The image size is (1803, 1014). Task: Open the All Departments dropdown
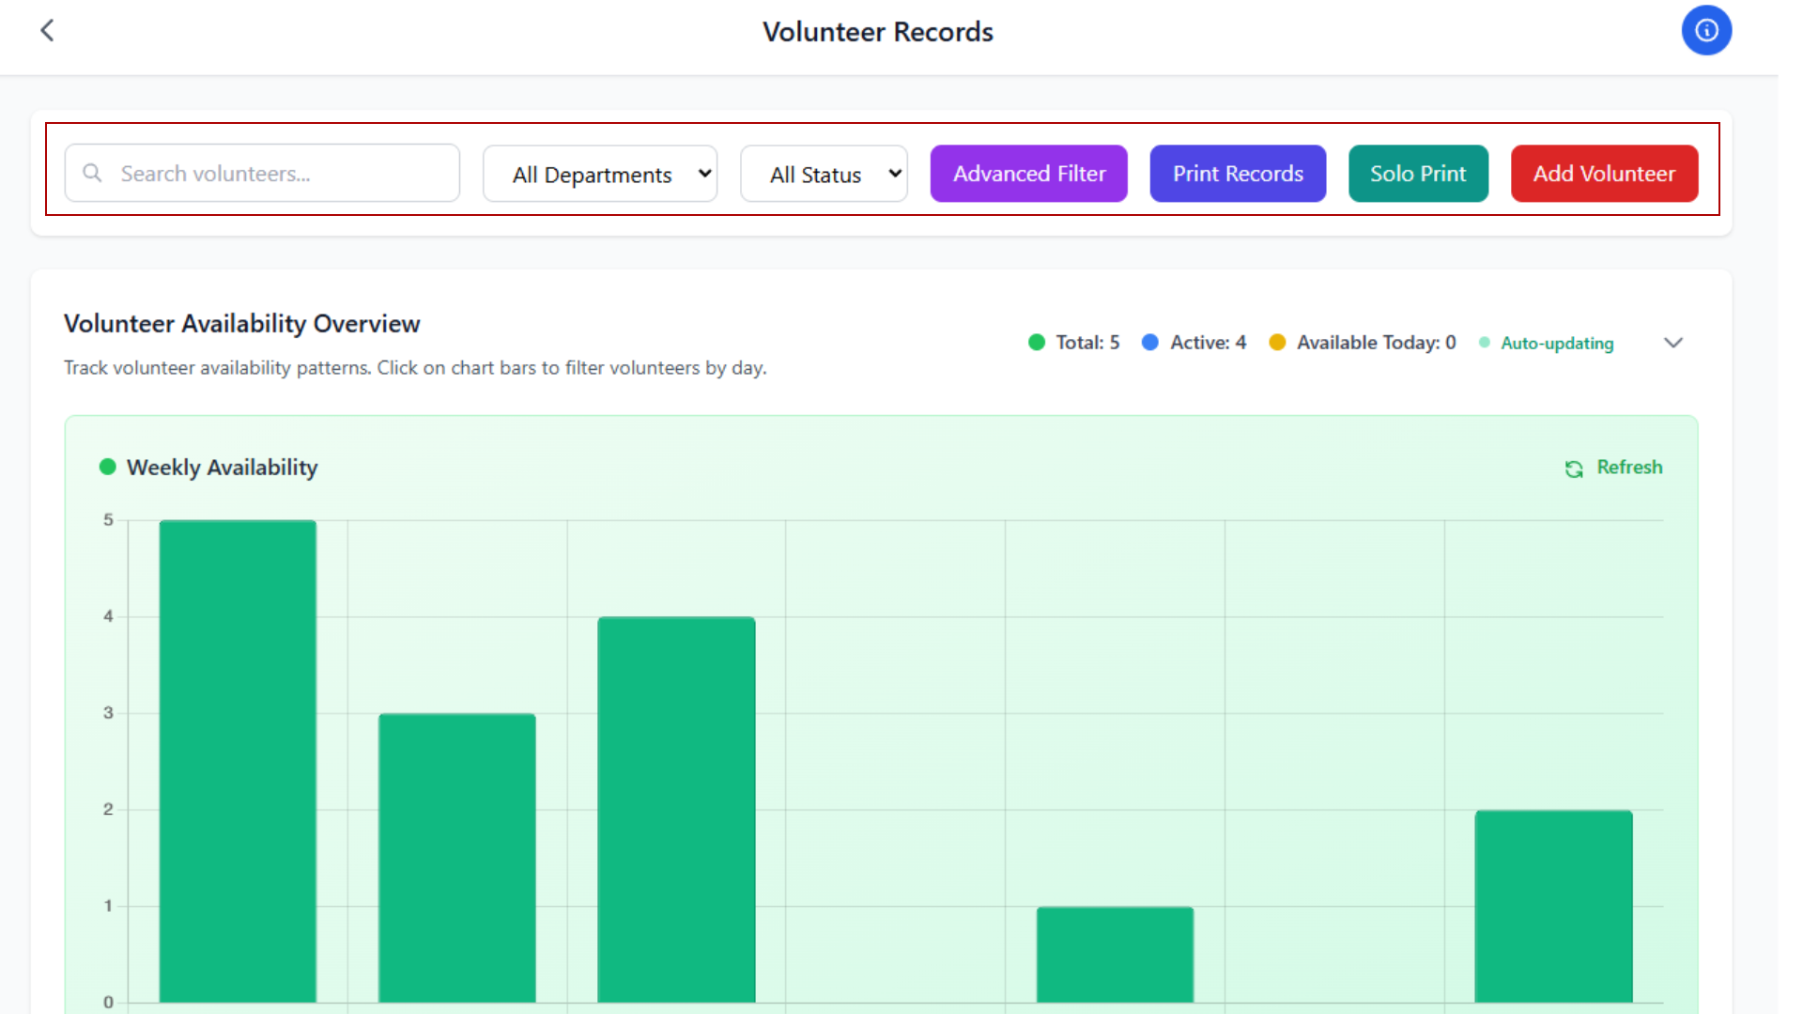click(600, 174)
